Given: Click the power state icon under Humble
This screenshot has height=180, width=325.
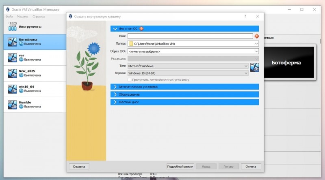Looking at the screenshot, I should click(21, 107).
